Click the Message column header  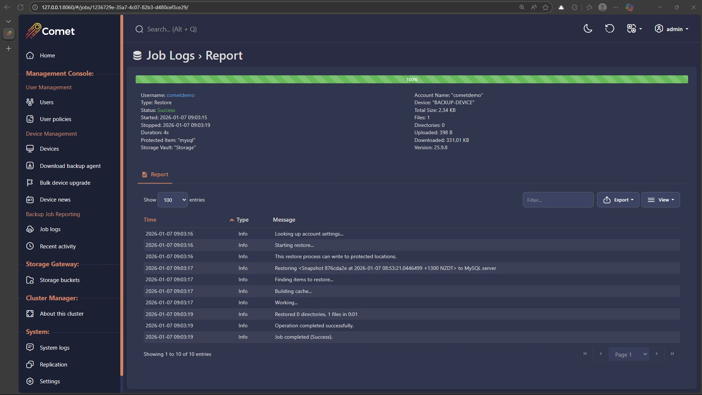tap(284, 219)
